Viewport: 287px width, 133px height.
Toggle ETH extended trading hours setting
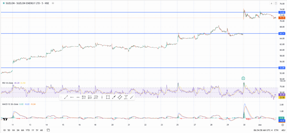click(276, 130)
